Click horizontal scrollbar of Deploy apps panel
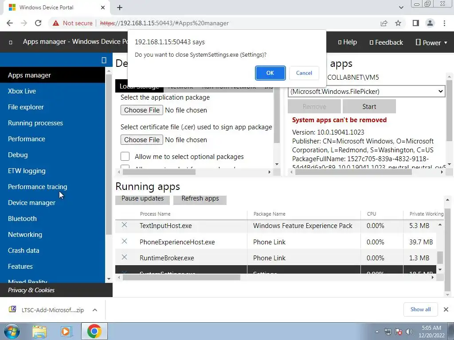 [x=159, y=172]
